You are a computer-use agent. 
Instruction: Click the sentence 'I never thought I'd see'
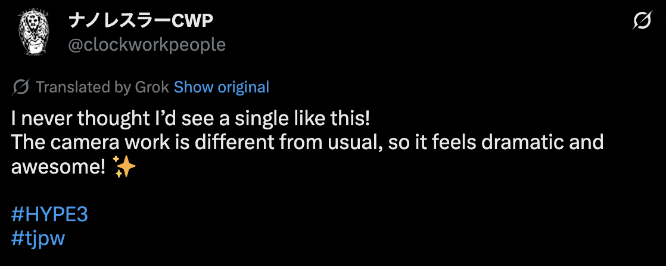pyautogui.click(x=191, y=118)
